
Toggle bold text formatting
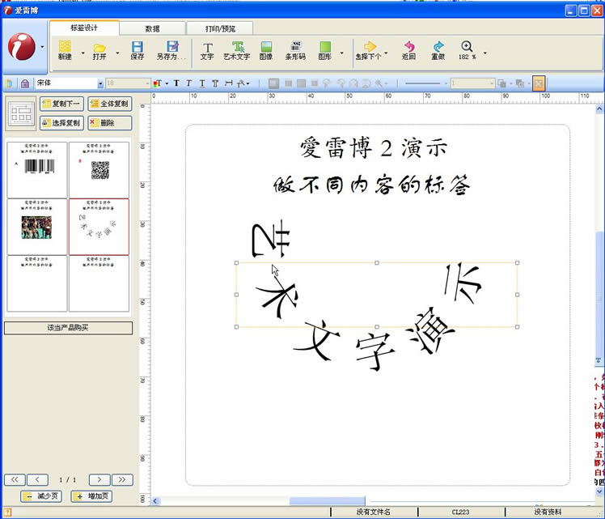point(176,83)
